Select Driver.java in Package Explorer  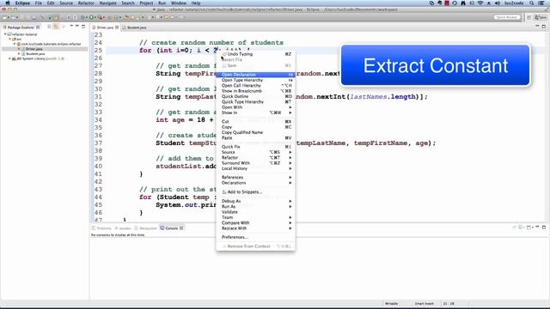(x=34, y=49)
